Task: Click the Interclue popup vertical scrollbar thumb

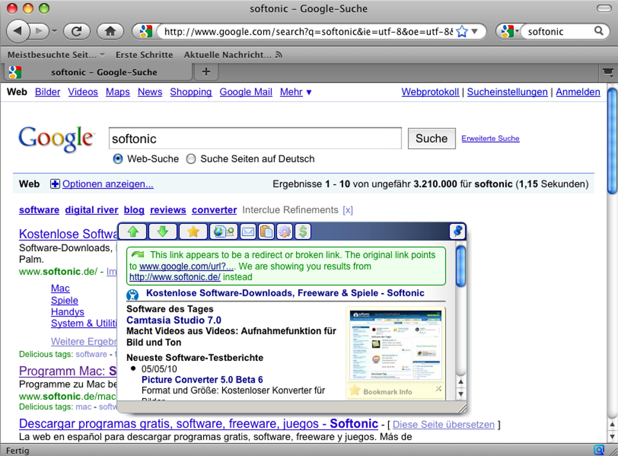Action: 460,267
